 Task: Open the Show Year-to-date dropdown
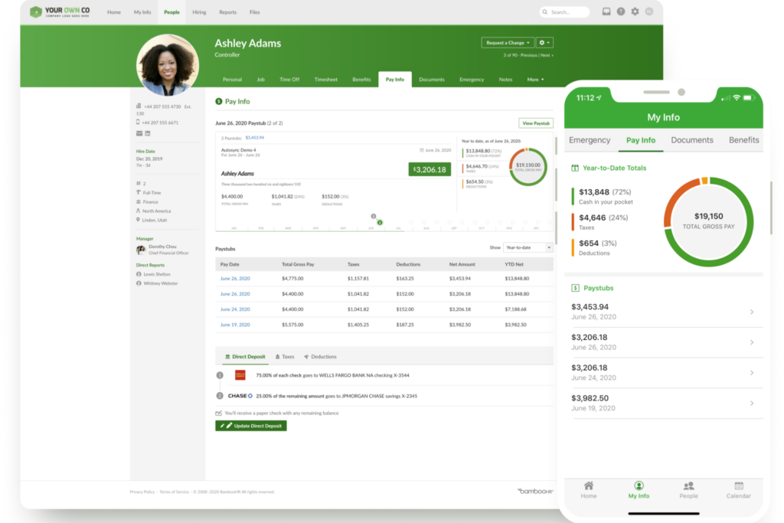[x=528, y=247]
